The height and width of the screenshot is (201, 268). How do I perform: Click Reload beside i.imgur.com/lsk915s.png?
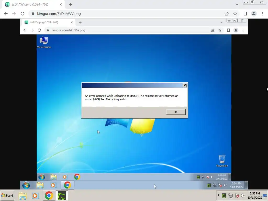coord(39,30)
